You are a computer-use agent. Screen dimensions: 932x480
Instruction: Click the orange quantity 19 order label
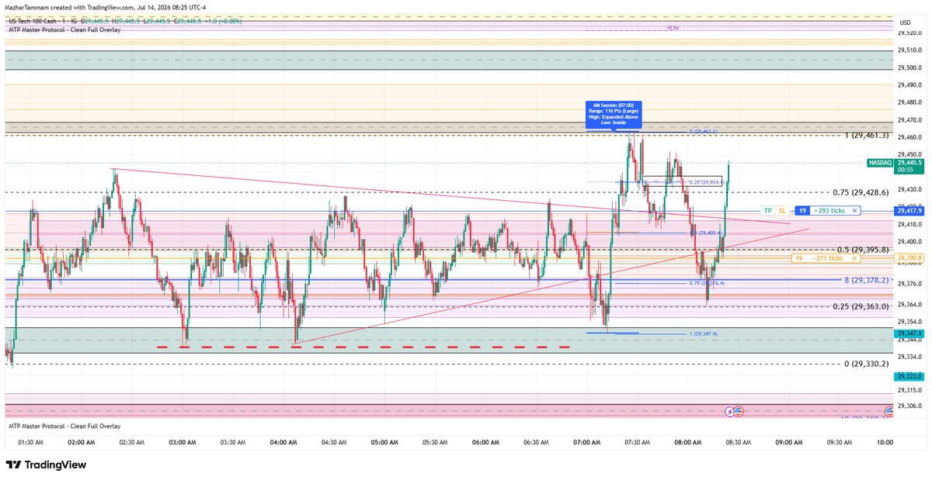(798, 258)
